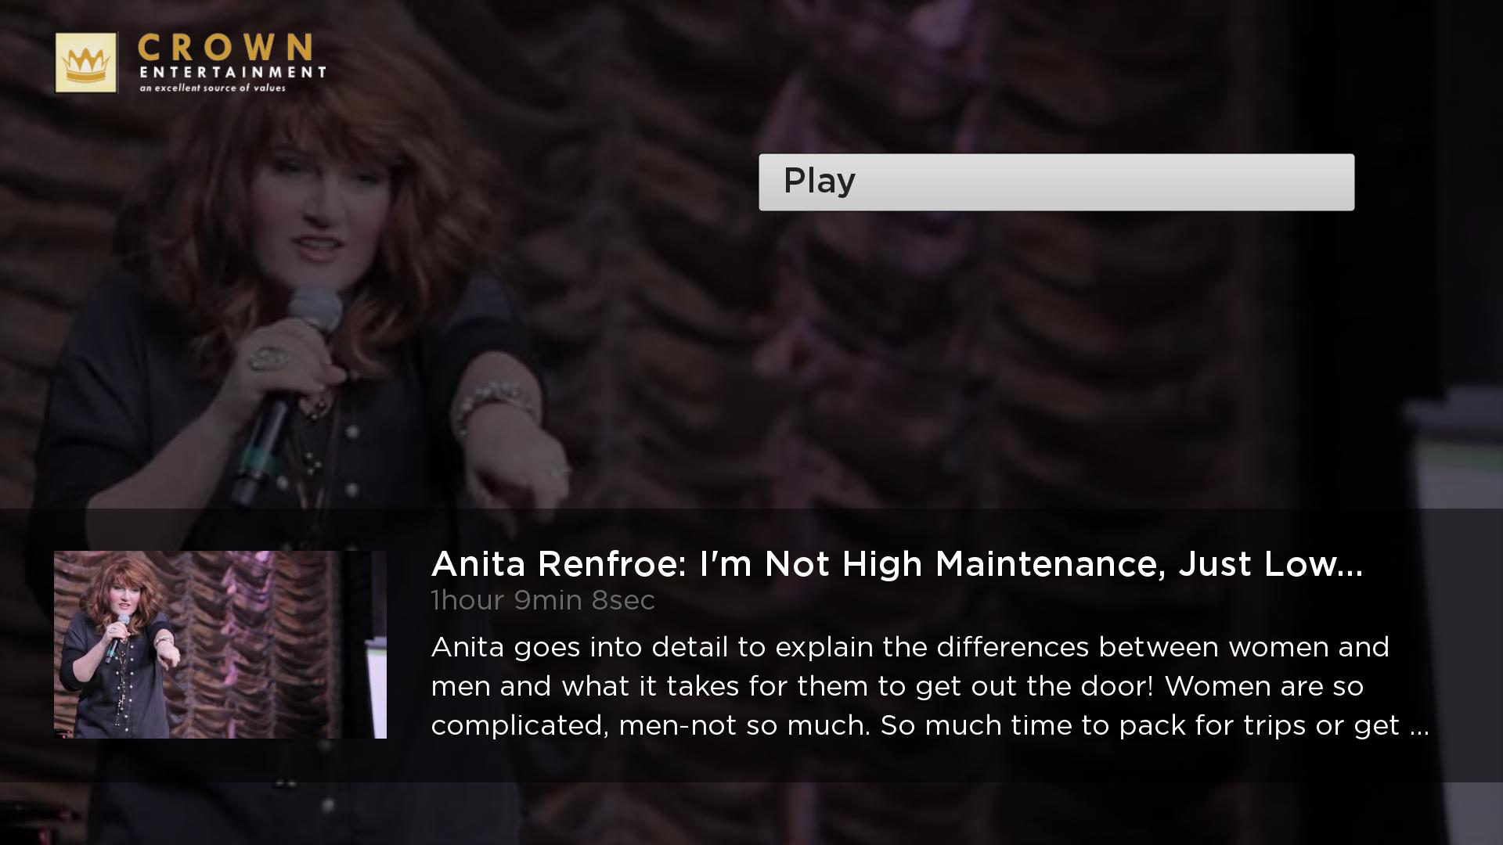
Task: Click the gold crown logo icon
Action: (x=86, y=63)
